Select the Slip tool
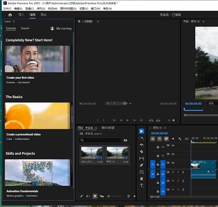Screen dimensions: 218x207 point(142,158)
